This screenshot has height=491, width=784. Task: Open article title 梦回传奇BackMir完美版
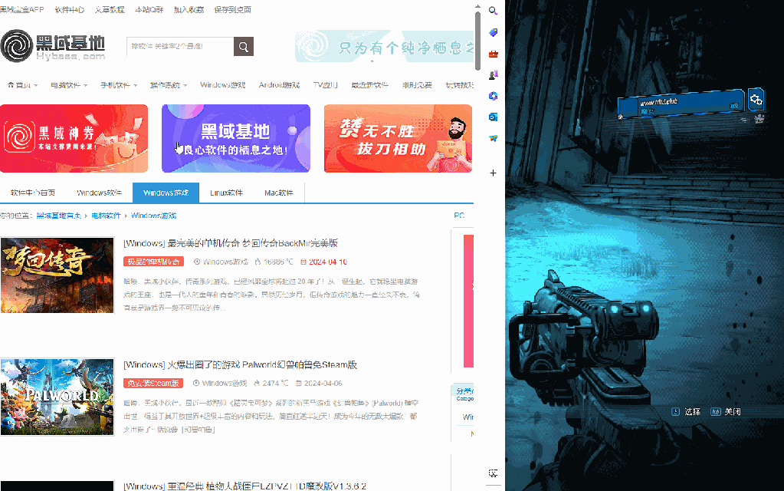(x=231, y=243)
